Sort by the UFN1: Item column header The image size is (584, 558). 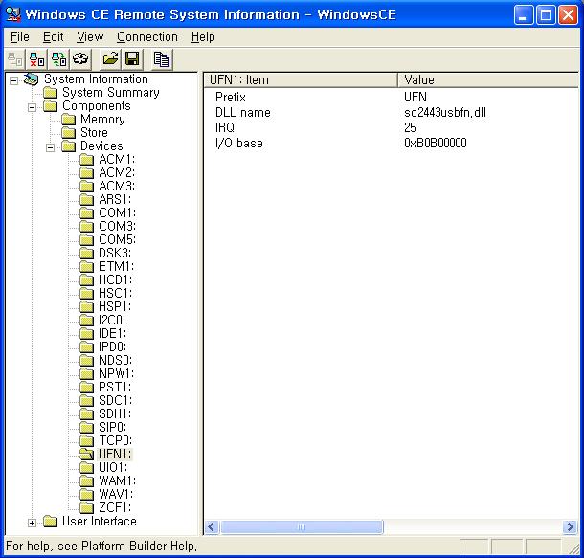tap(301, 80)
